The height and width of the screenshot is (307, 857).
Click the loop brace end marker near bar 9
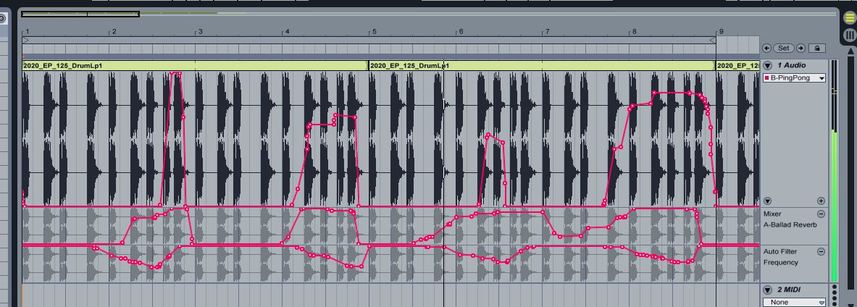(712, 41)
